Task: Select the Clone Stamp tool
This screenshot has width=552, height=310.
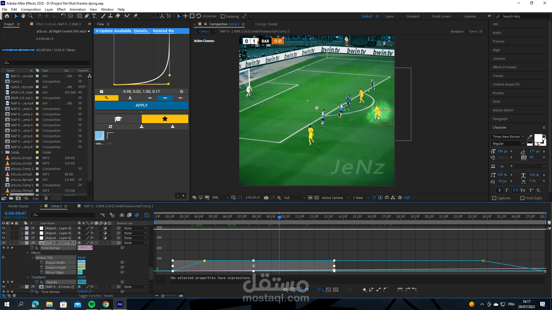Action: [110, 16]
